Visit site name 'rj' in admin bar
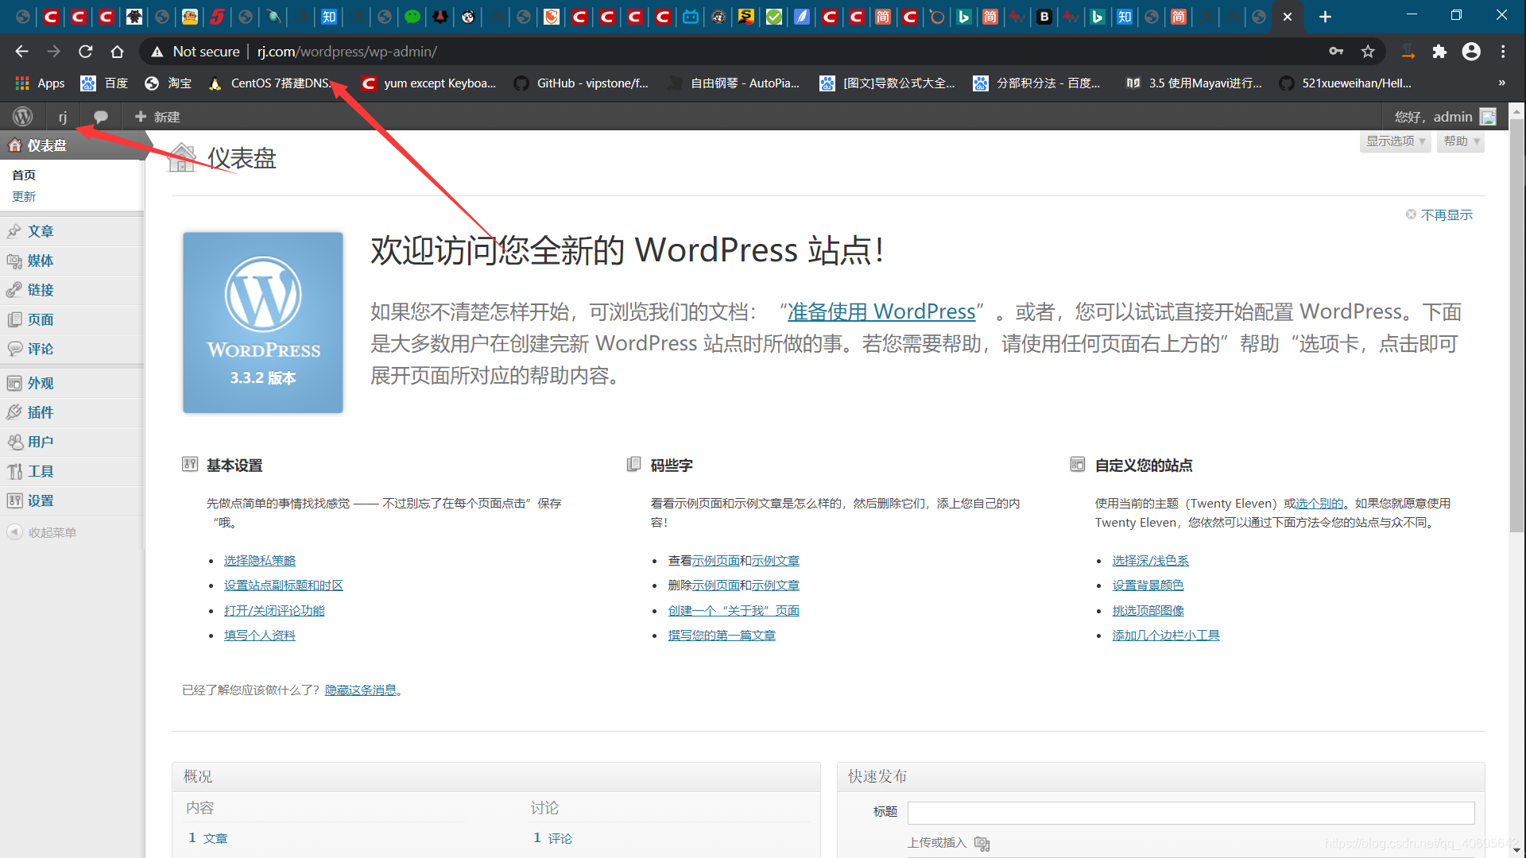Viewport: 1526px width, 858px height. (x=63, y=117)
